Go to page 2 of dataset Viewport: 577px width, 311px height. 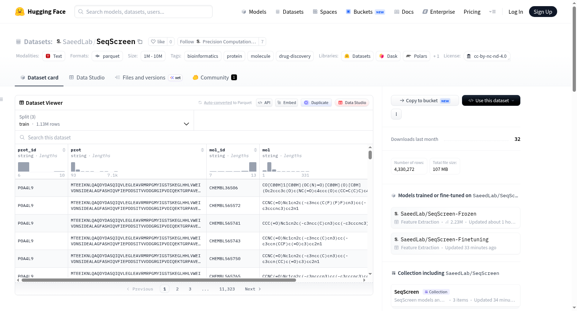click(x=177, y=289)
